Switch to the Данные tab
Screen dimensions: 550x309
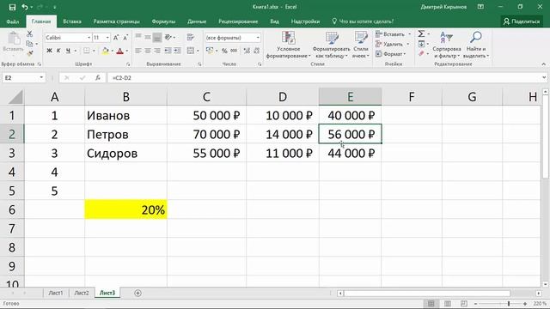point(197,21)
